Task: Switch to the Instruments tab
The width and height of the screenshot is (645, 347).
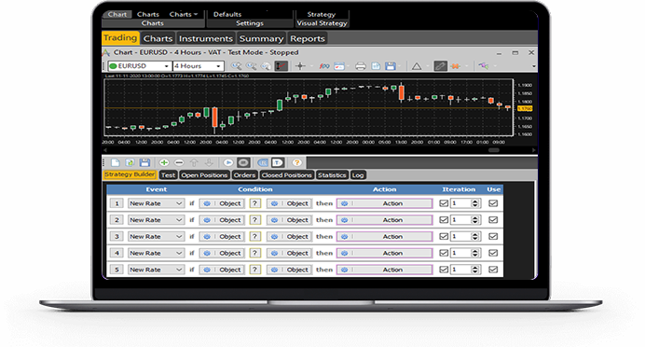Action: pyautogui.click(x=206, y=38)
